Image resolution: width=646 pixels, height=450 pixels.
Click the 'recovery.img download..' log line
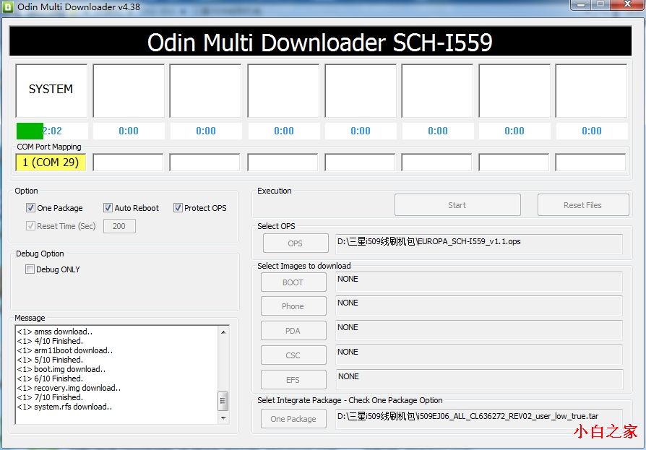point(69,388)
